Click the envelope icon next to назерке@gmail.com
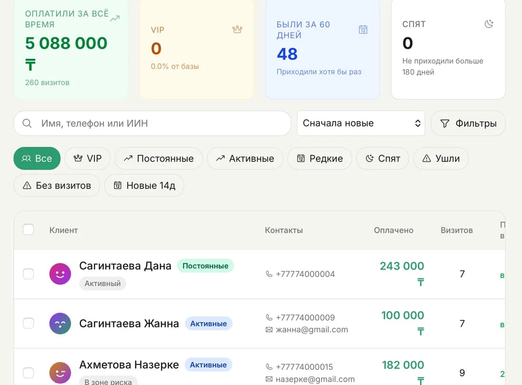Image resolution: width=522 pixels, height=385 pixels. pos(269,379)
